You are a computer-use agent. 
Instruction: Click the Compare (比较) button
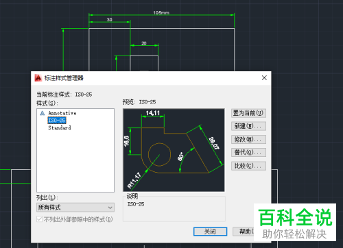(248, 166)
